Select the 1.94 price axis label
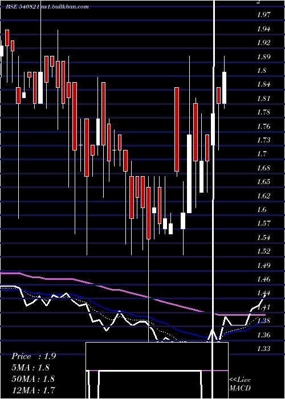285x399 pixels. click(263, 29)
